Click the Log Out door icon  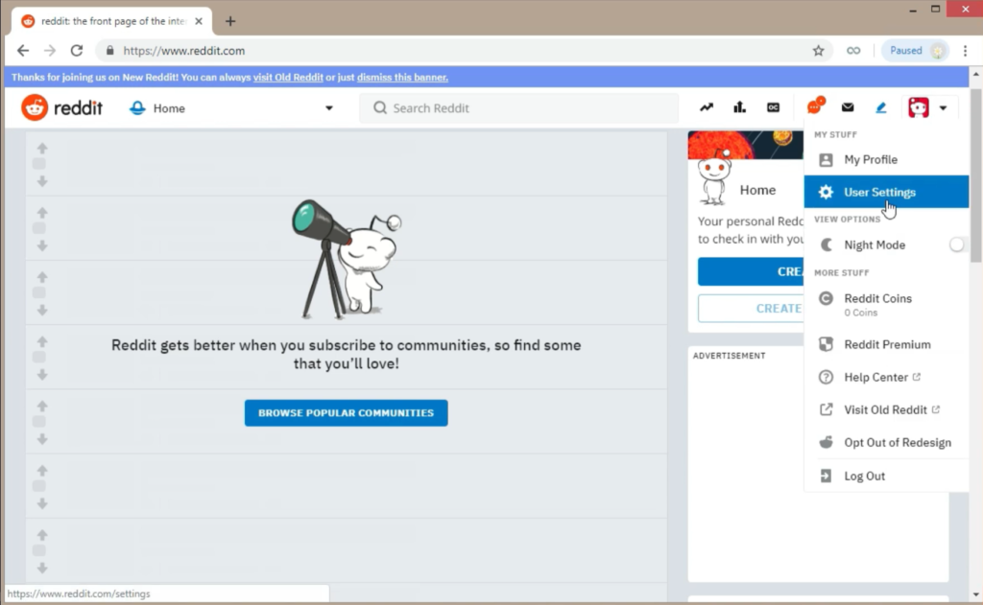[x=826, y=476]
